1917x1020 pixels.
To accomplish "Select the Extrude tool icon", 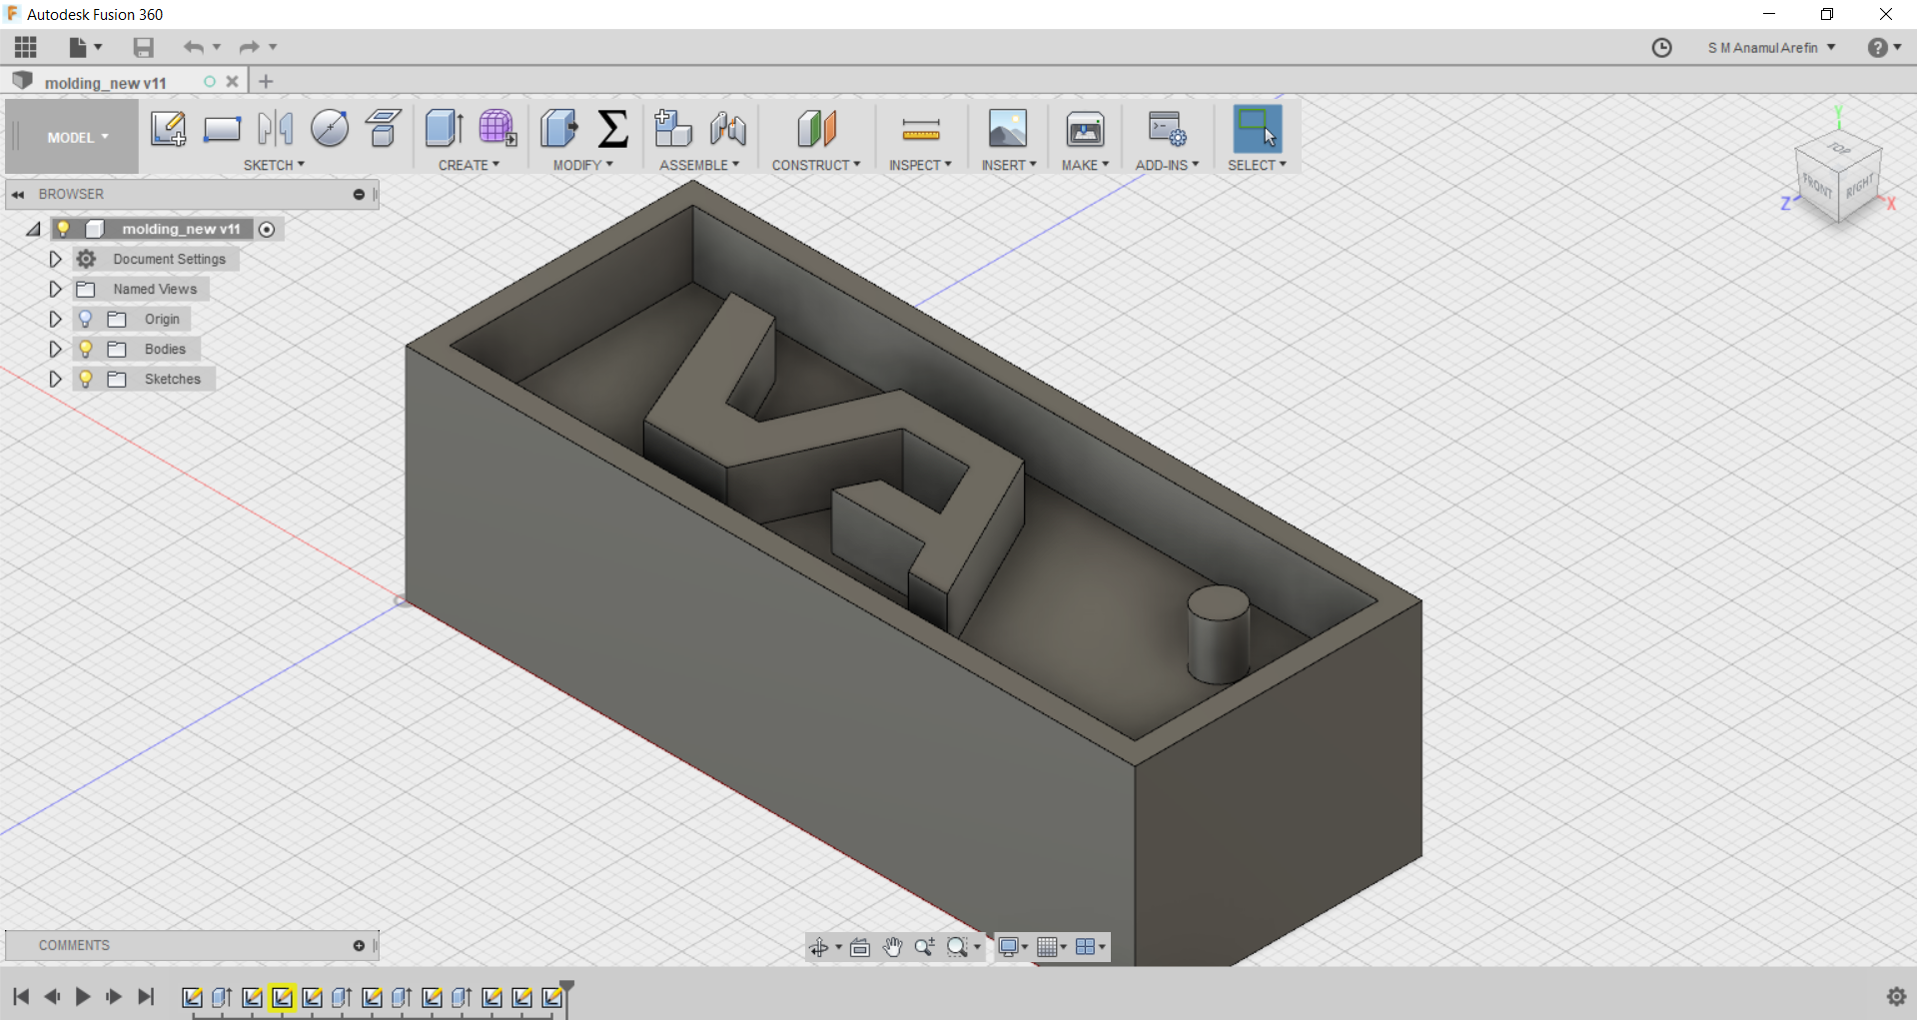I will point(444,129).
